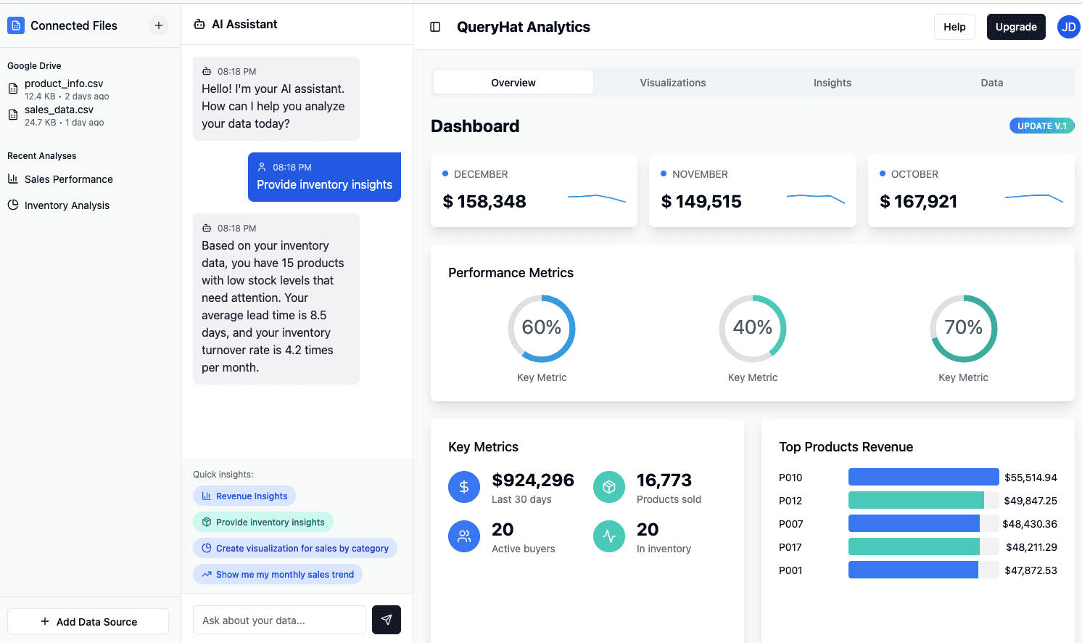Click the box icon beside Products sold

609,488
